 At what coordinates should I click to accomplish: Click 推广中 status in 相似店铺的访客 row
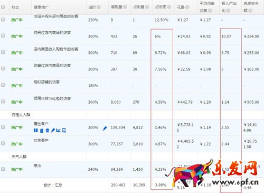[x=17, y=86]
